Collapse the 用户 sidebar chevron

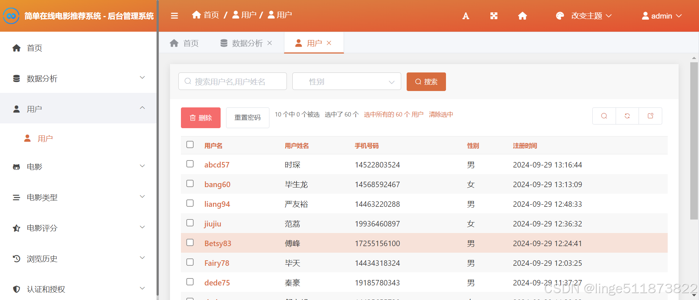[142, 108]
